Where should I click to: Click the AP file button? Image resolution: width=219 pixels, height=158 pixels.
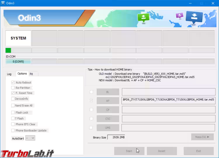[108, 101]
